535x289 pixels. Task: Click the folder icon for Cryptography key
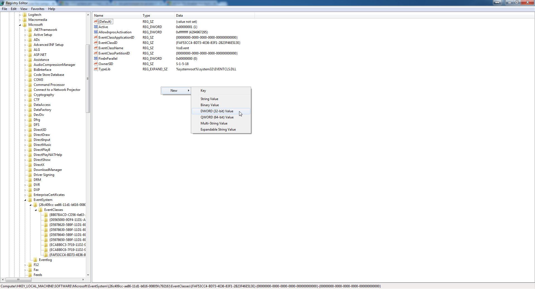coord(30,95)
